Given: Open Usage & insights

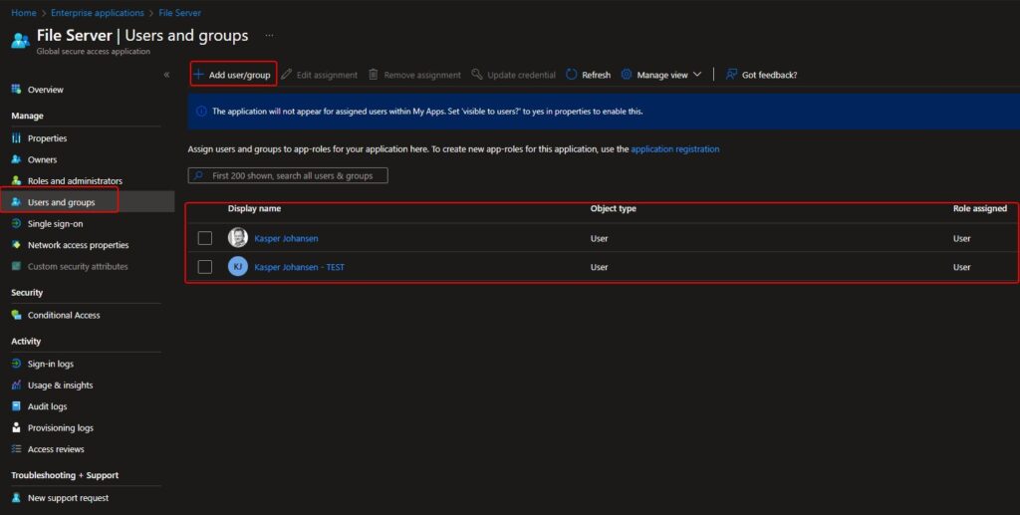Looking at the screenshot, I should [x=61, y=386].
